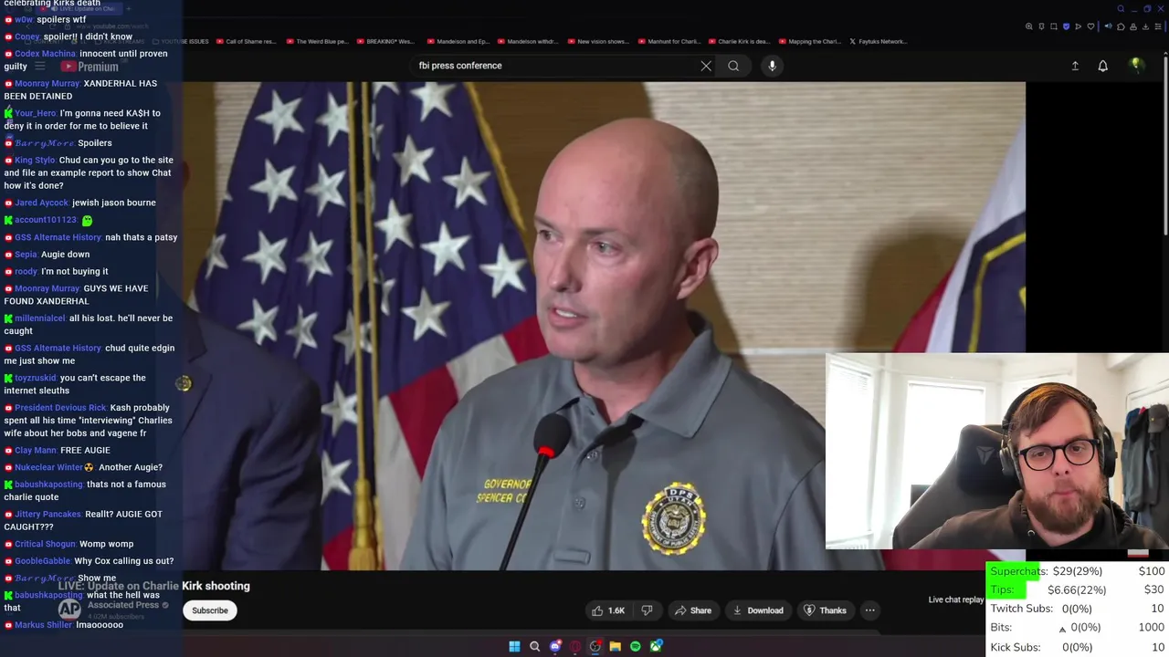Start voice search with microphone icon
Viewport: 1169px width, 657px height.
(772, 66)
